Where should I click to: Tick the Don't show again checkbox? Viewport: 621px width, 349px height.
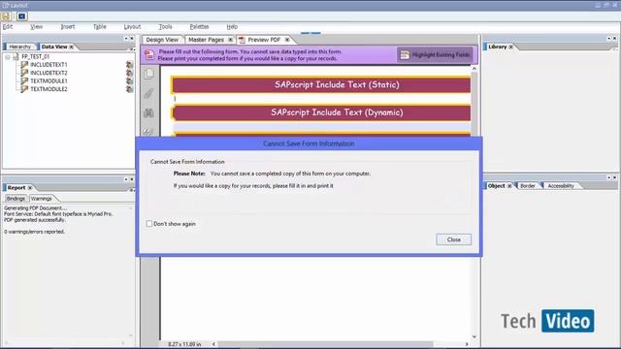149,224
